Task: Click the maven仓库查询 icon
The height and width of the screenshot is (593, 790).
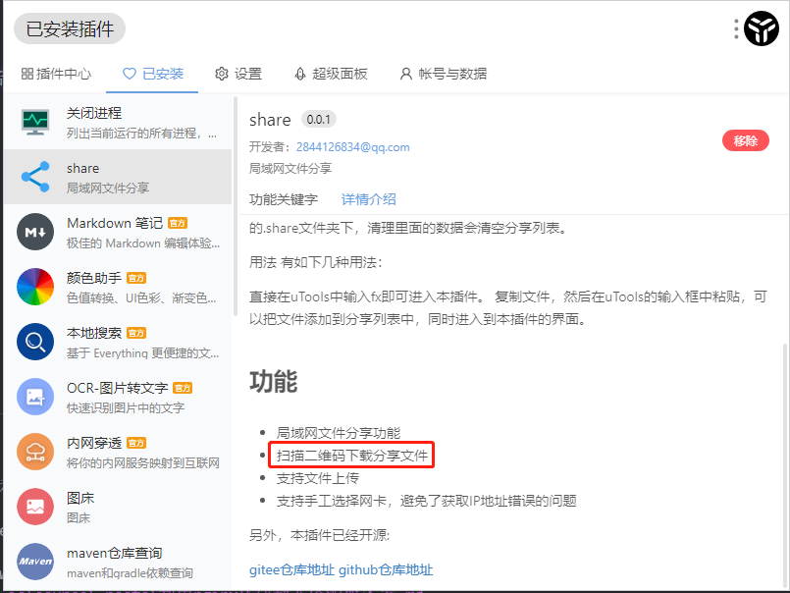Action: pos(35,562)
